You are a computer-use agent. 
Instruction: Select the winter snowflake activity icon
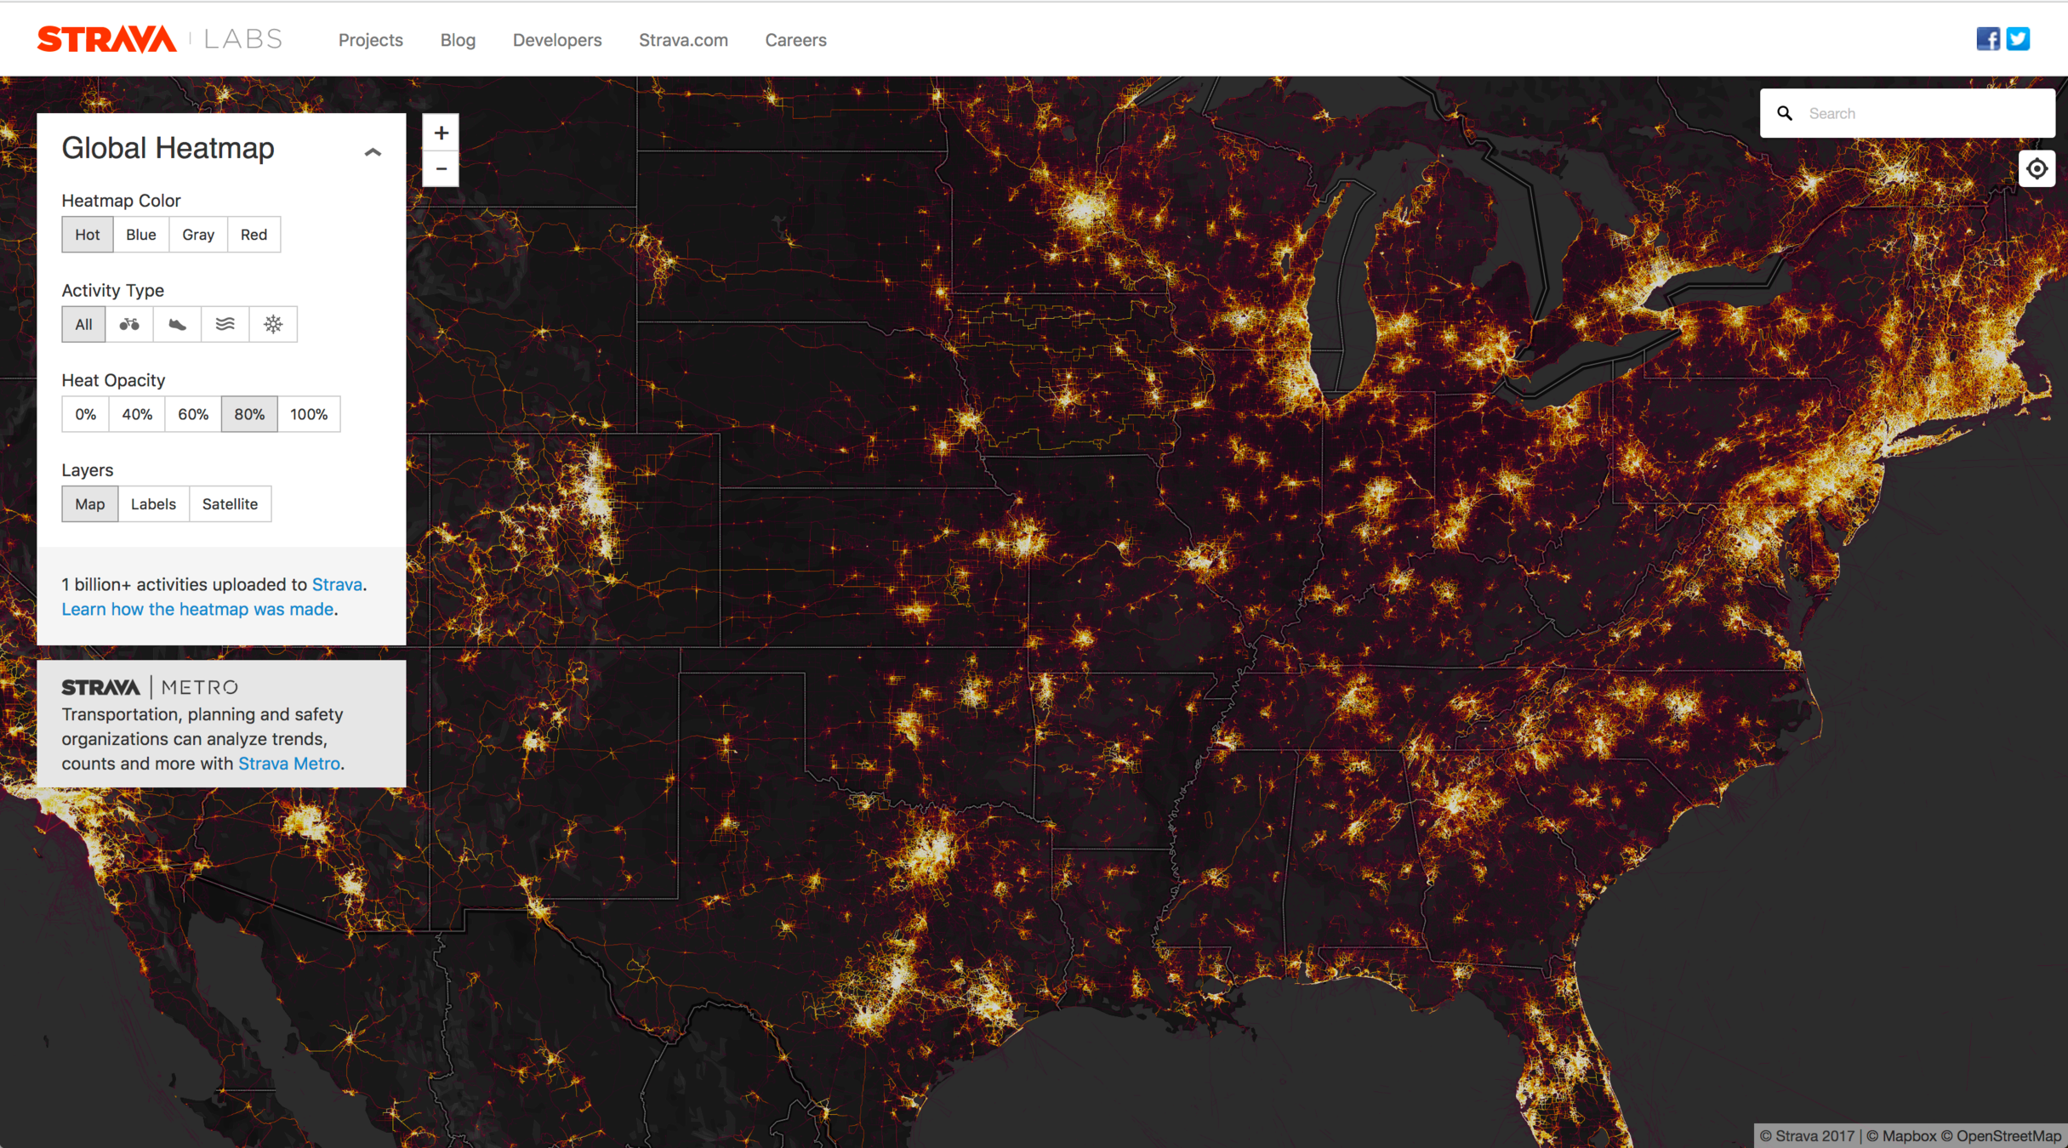[x=273, y=324]
